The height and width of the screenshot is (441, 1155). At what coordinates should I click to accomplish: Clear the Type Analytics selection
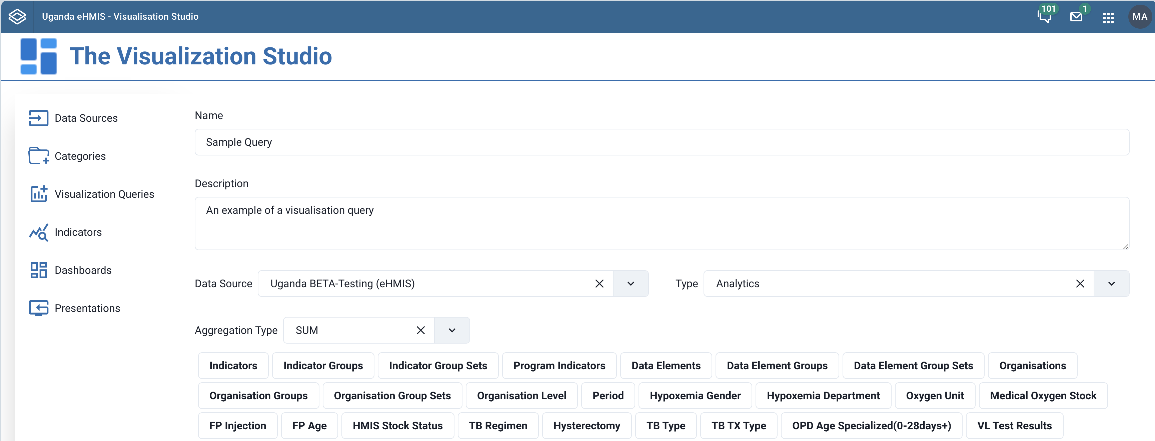(1080, 284)
